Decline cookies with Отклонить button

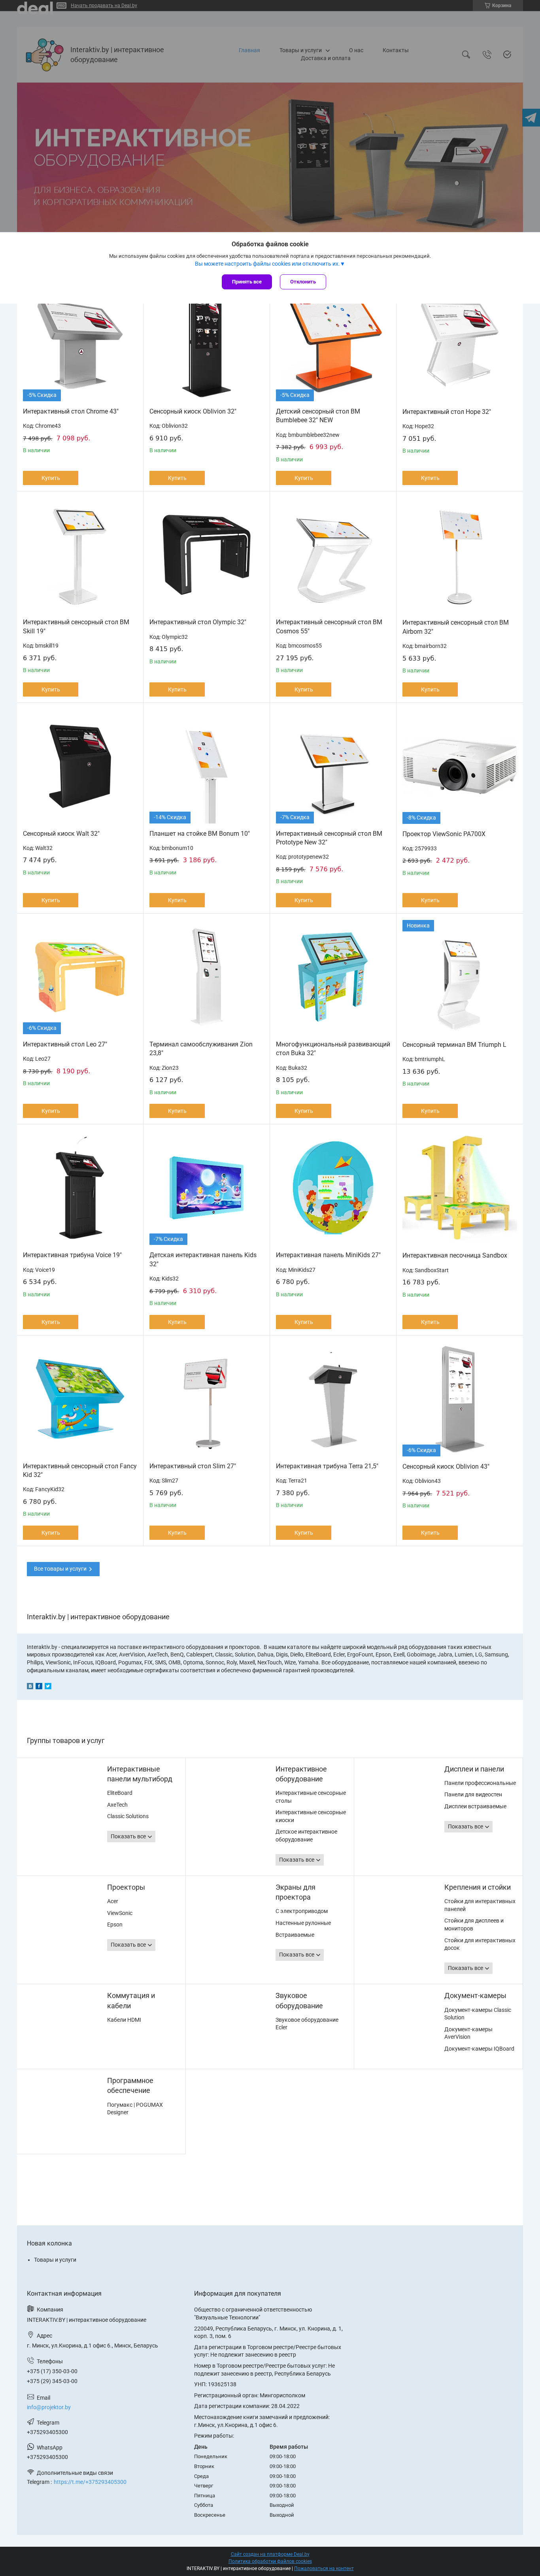303,282
